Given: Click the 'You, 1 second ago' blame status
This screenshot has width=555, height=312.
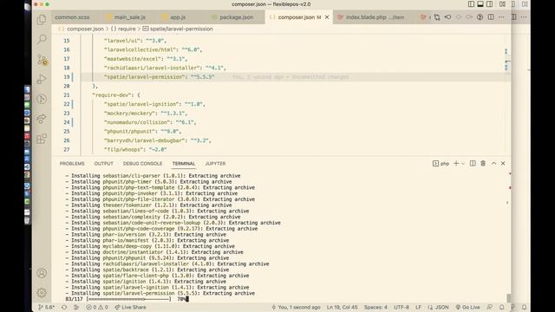Looking at the screenshot, I should [296, 307].
